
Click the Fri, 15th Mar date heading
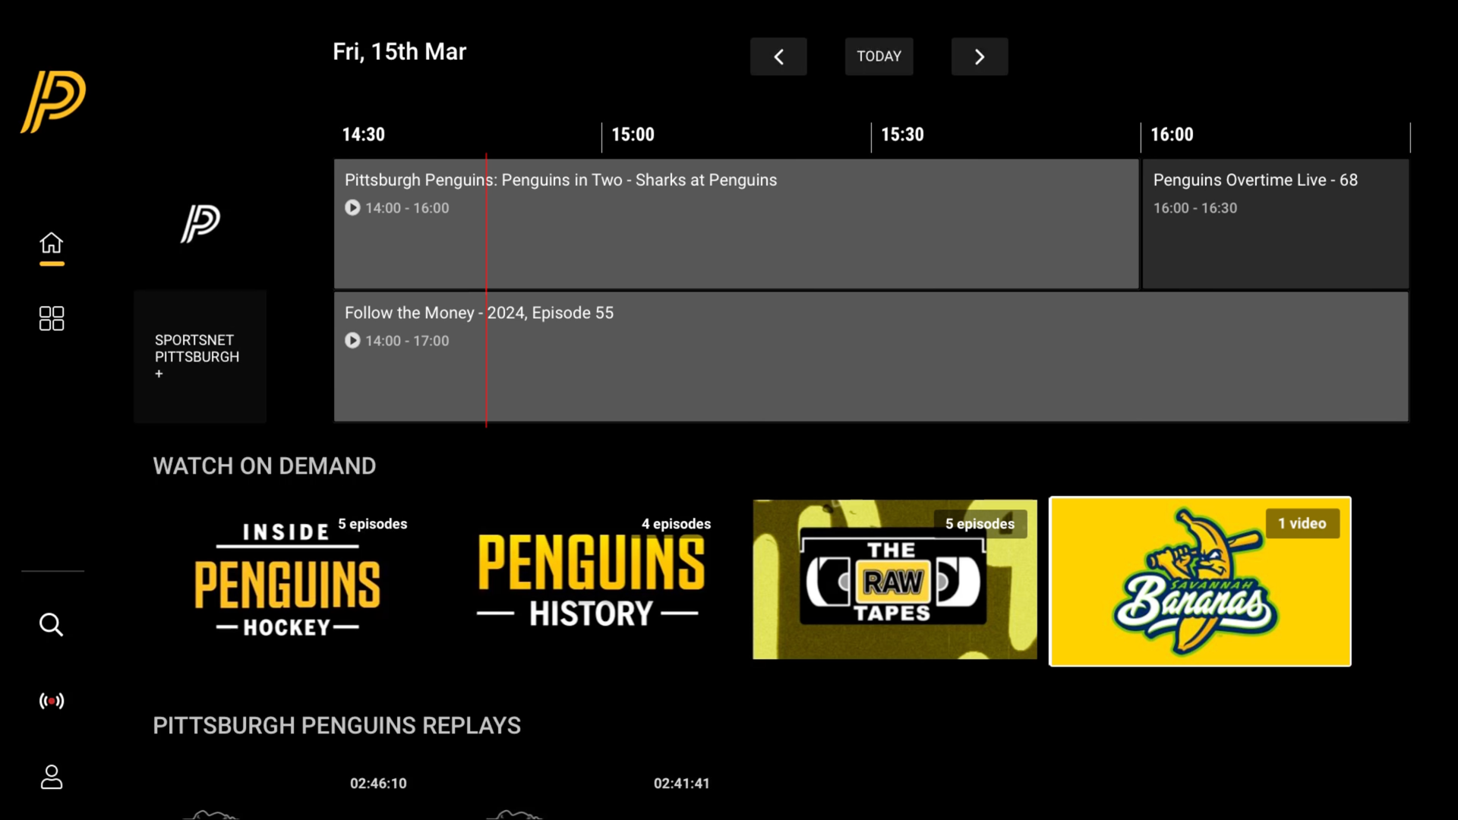pos(399,52)
